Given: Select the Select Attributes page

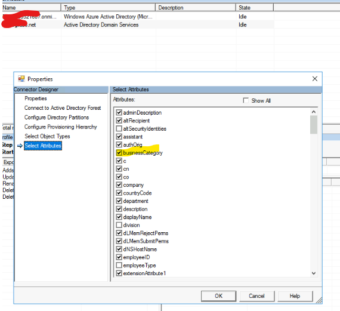Looking at the screenshot, I should (43, 146).
